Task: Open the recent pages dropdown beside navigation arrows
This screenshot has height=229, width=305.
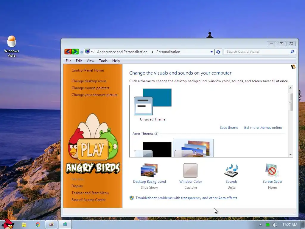Action: (x=82, y=52)
